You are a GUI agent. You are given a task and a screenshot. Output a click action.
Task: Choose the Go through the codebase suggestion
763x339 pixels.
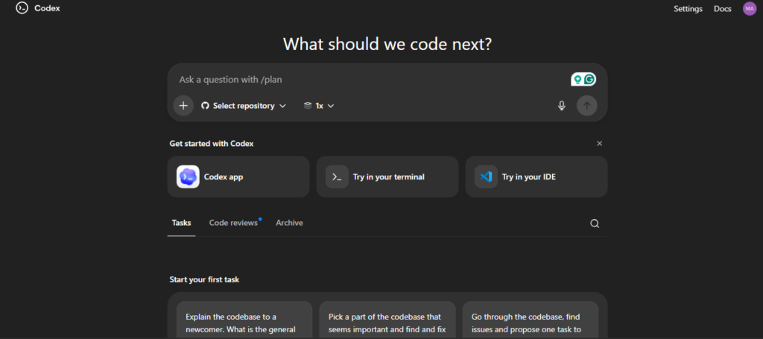531,320
